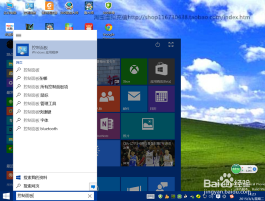Click the red Sogou S tray icon
This screenshot has height=201, width=265.
(x=232, y=196)
